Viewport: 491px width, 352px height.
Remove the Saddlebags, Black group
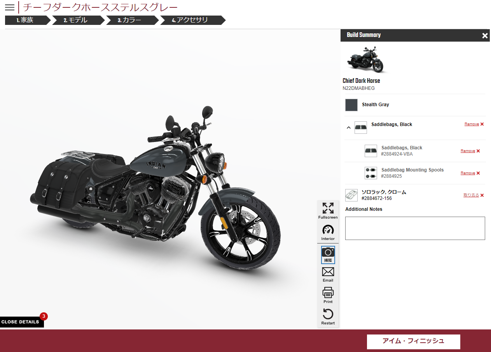(x=472, y=124)
